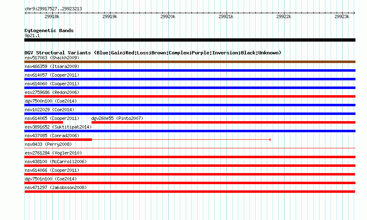The width and height of the screenshot is (367, 220).
Task: Select the blue nsv1022029 variant bar
Action: point(190,114)
